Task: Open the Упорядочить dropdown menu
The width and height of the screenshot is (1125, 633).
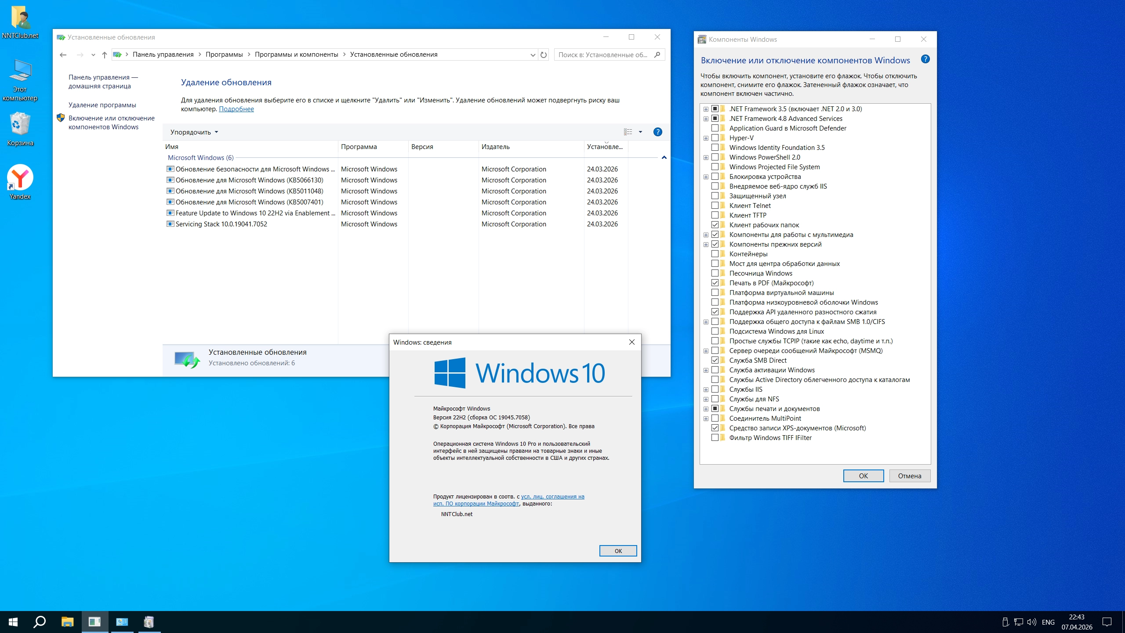Action: (194, 132)
